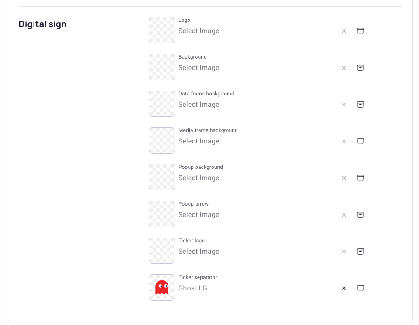Open archive icon for Logo image
This screenshot has height=325, width=419.
click(x=360, y=31)
